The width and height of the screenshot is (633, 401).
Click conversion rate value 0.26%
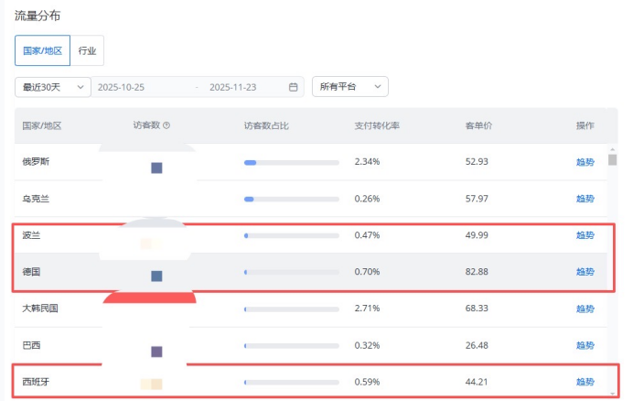367,199
